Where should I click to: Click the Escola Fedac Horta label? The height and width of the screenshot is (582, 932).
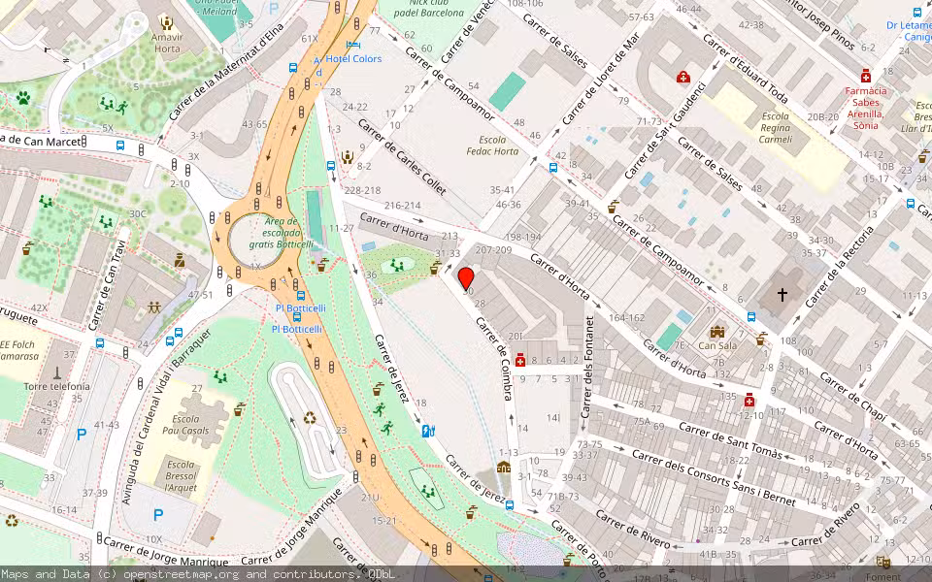pos(492,145)
